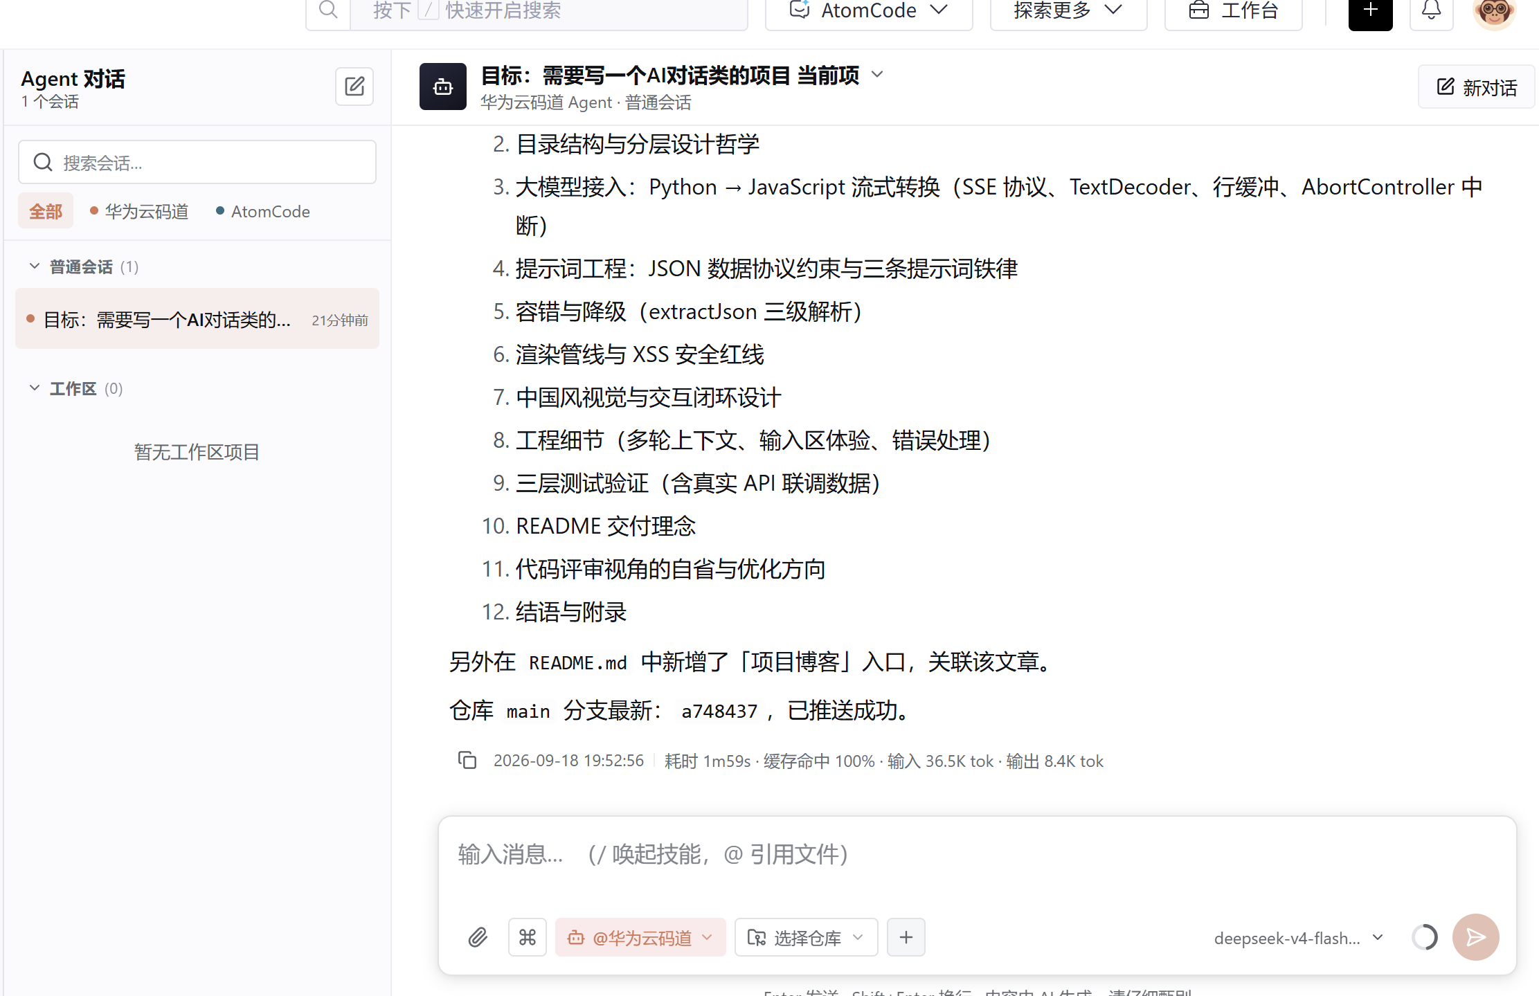This screenshot has height=996, width=1539.
Task: Click the 暂无工作区项目 placeholder text
Action: click(x=197, y=452)
